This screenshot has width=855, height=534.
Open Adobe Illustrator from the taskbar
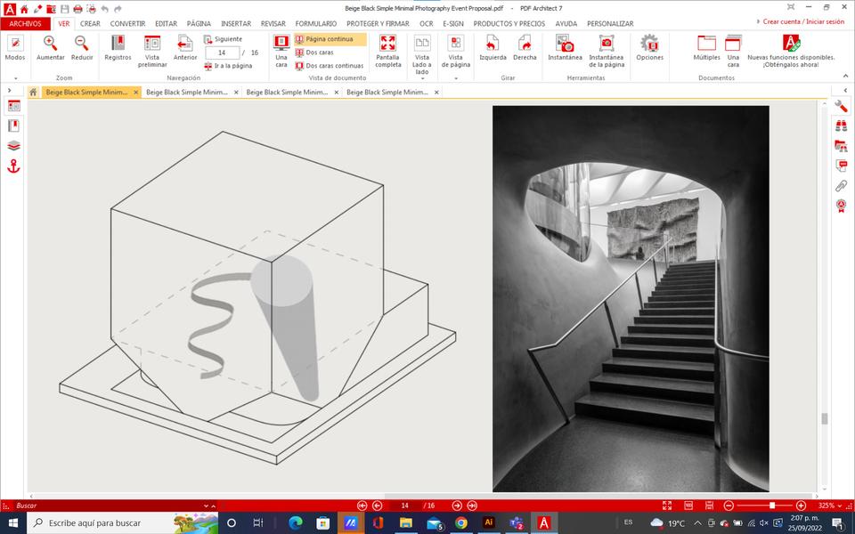pyautogui.click(x=489, y=522)
